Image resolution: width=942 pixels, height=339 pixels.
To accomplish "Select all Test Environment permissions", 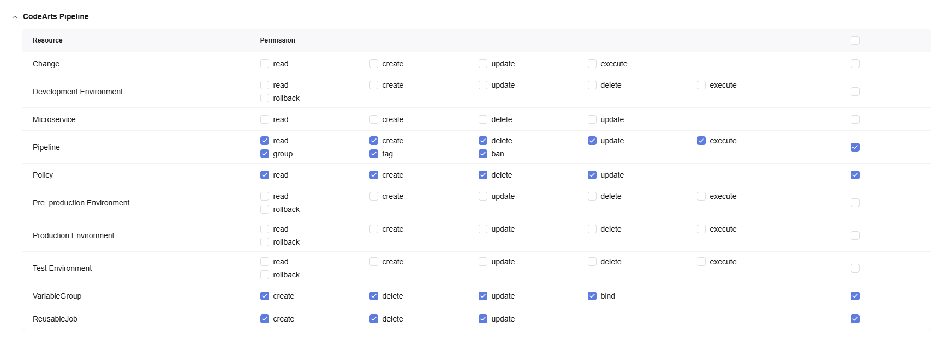I will click(855, 268).
